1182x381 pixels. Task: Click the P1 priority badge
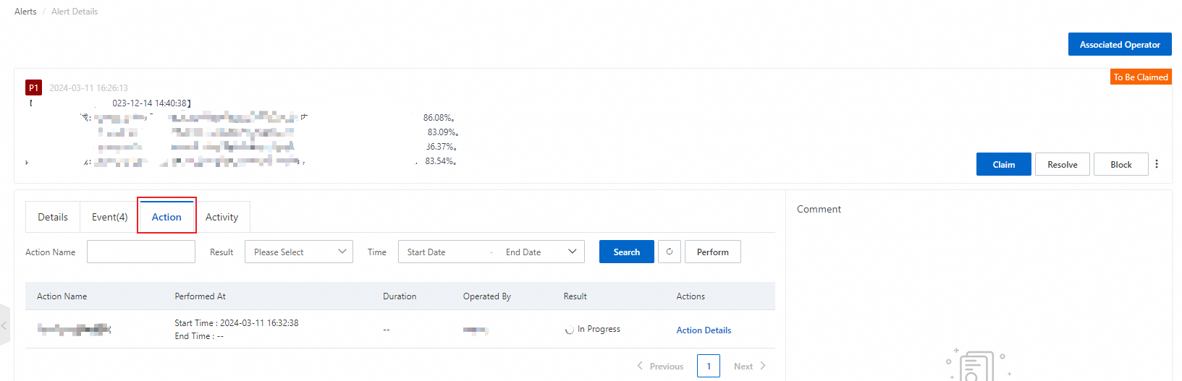coord(33,87)
